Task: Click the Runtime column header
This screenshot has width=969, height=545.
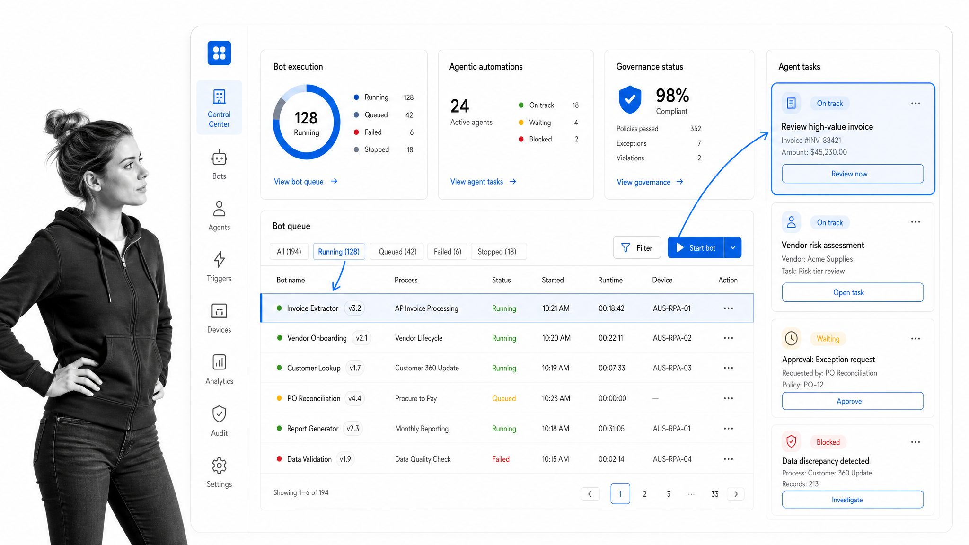Action: [x=610, y=280]
